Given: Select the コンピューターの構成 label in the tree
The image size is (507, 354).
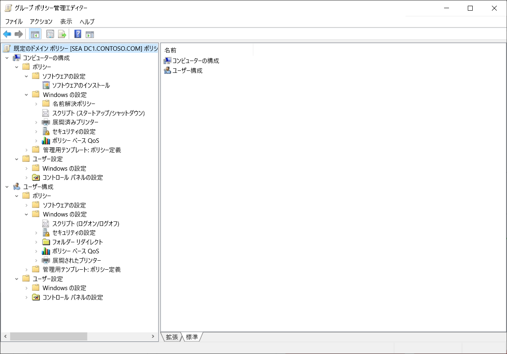Looking at the screenshot, I should coord(46,58).
